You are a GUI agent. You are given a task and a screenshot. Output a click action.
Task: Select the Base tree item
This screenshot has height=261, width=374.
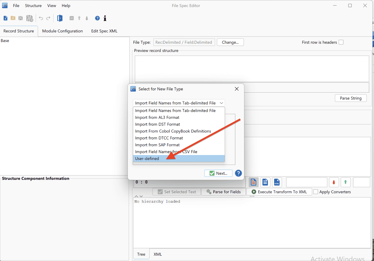click(x=5, y=41)
